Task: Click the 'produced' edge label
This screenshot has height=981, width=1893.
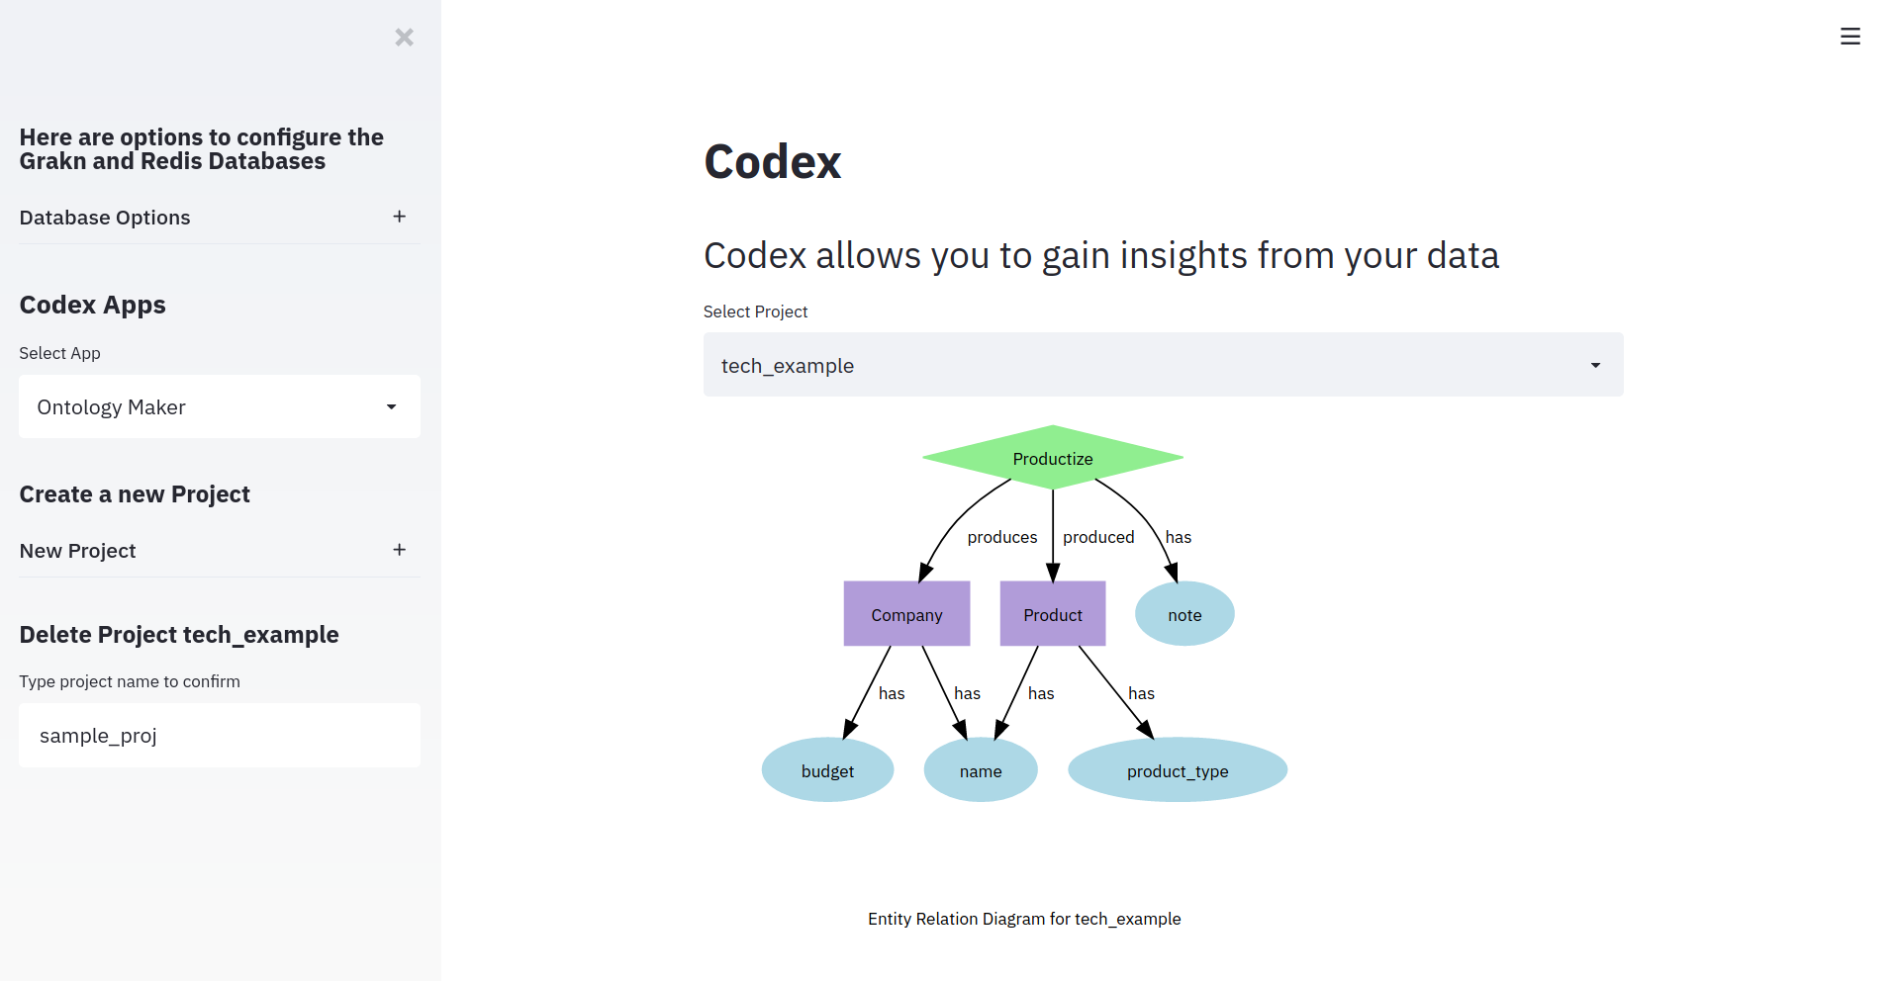Action: pyautogui.click(x=1097, y=537)
